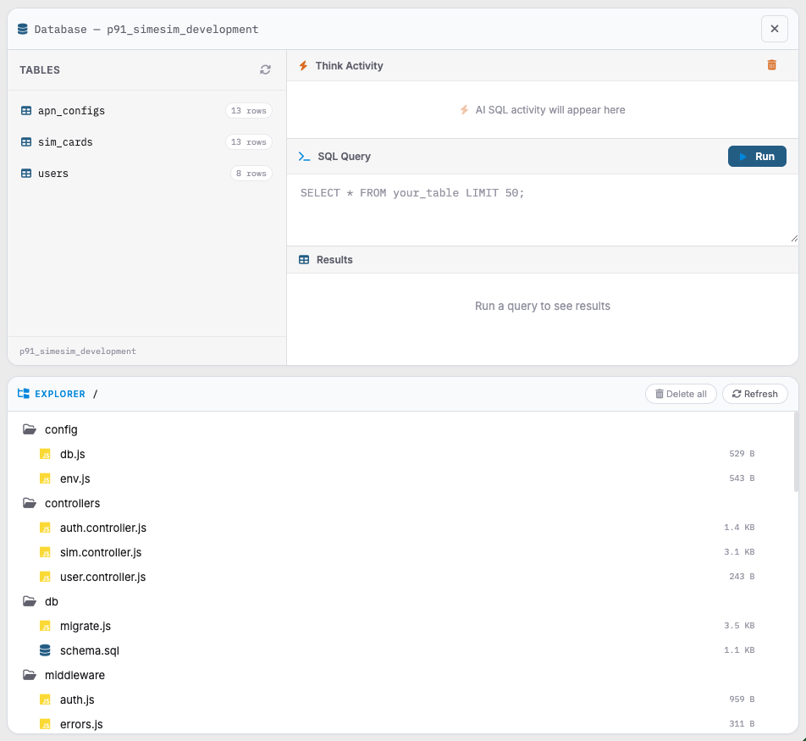Click the 243 B size of user.controller.js
The image size is (806, 741).
pyautogui.click(x=742, y=577)
